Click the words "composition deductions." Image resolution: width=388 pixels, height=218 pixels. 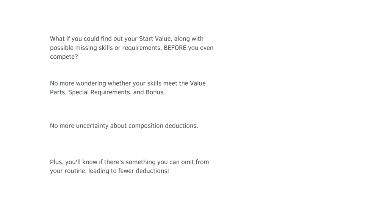point(163,126)
